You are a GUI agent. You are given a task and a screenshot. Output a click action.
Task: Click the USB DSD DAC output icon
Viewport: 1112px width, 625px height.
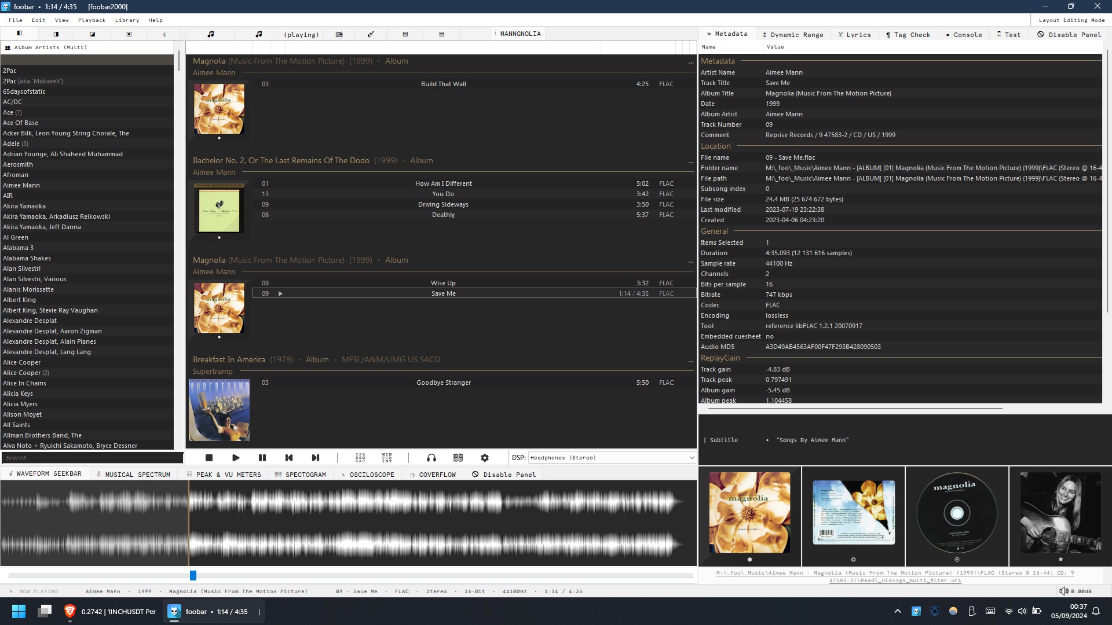tap(360, 458)
